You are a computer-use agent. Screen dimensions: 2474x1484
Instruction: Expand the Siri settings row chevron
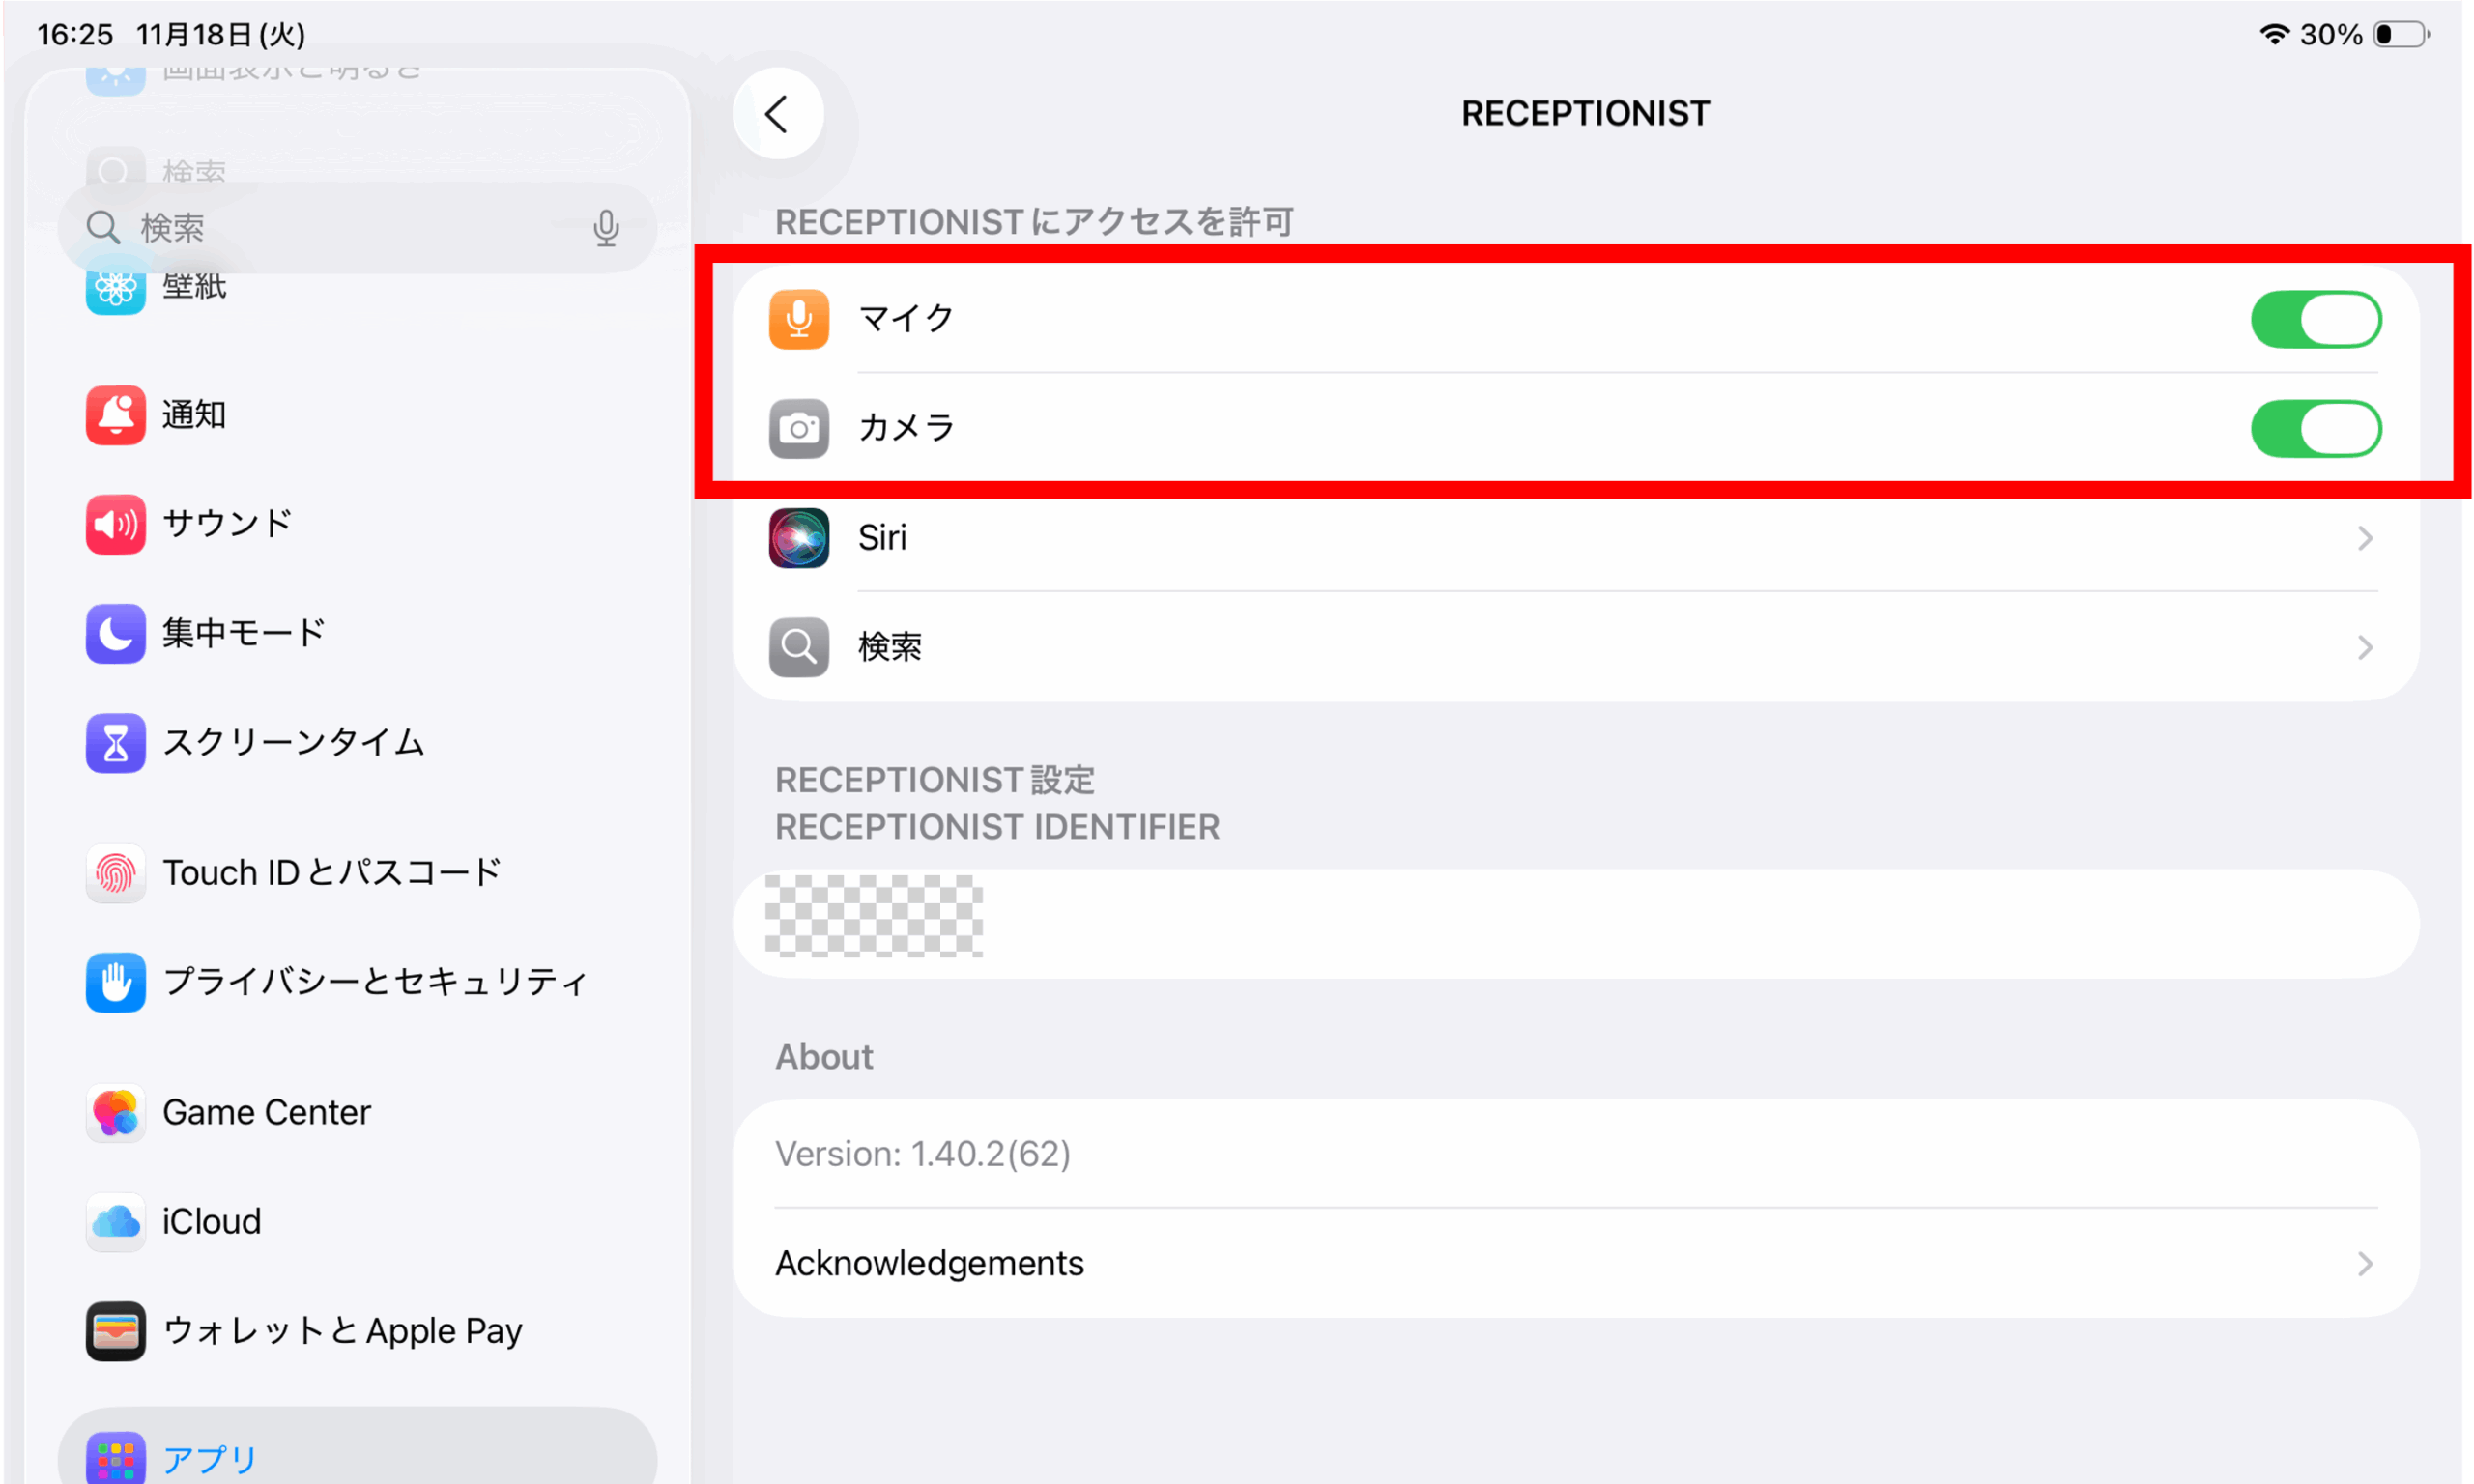2365,539
